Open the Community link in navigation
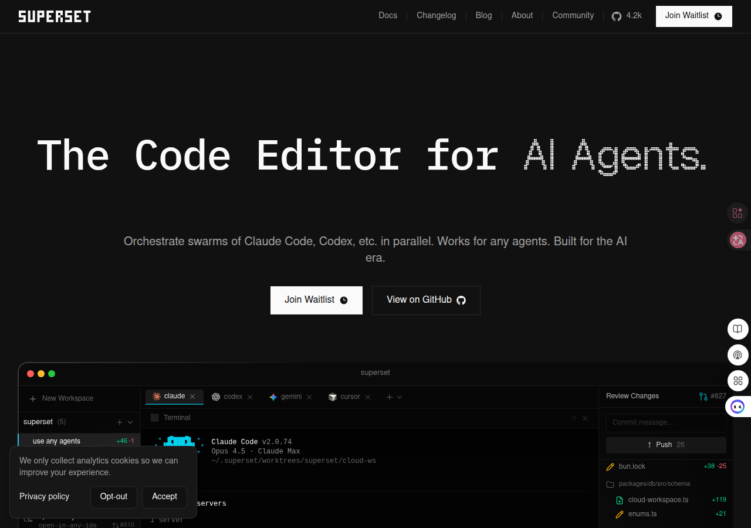751x528 pixels. coord(573,16)
